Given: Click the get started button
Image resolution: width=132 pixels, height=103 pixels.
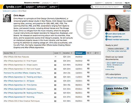Looking at the screenshot, I should (117, 93).
